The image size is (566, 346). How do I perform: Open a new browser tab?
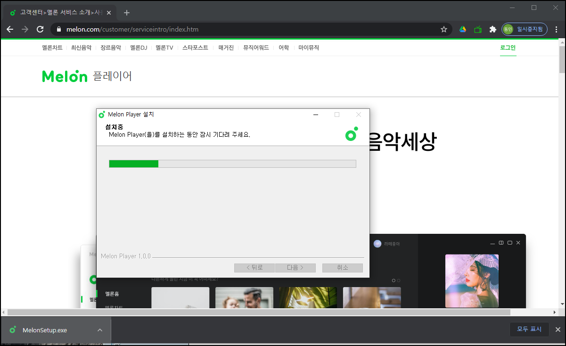pyautogui.click(x=126, y=13)
